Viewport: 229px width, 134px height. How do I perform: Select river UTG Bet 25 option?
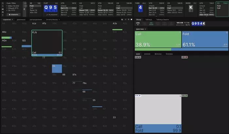tap(207, 10)
